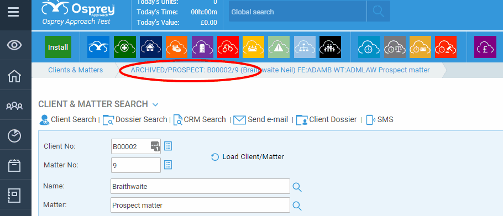Screen dimensions: 503x216
Task: Click the search magnifier beside Name
Action: [x=297, y=187]
